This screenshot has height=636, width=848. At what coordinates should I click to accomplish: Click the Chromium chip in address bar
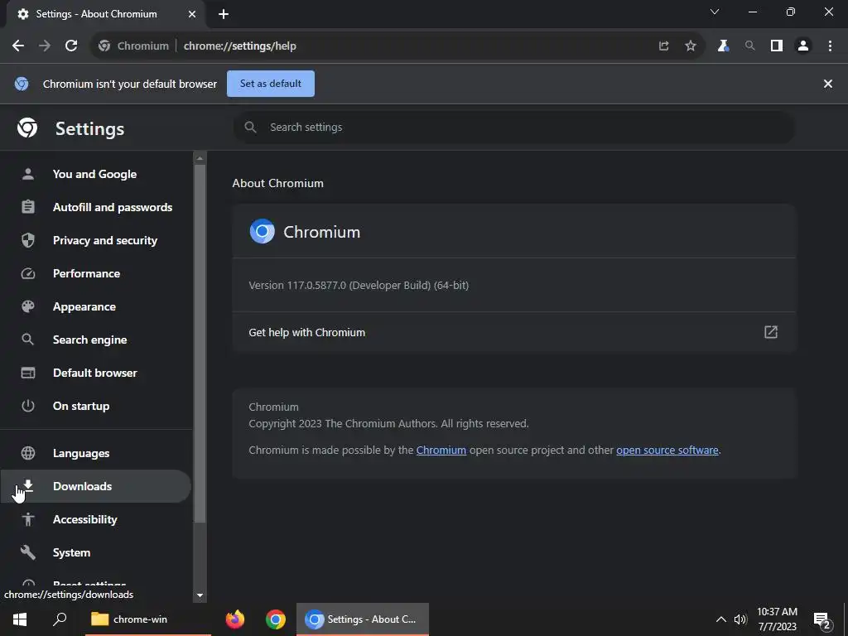tap(133, 46)
